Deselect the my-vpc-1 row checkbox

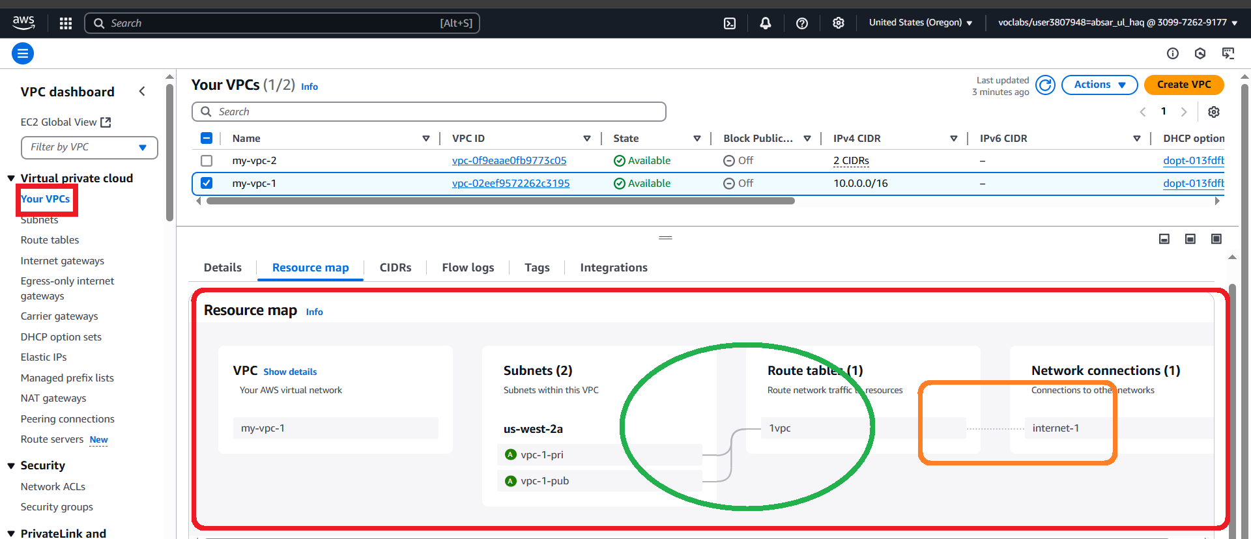coord(207,184)
